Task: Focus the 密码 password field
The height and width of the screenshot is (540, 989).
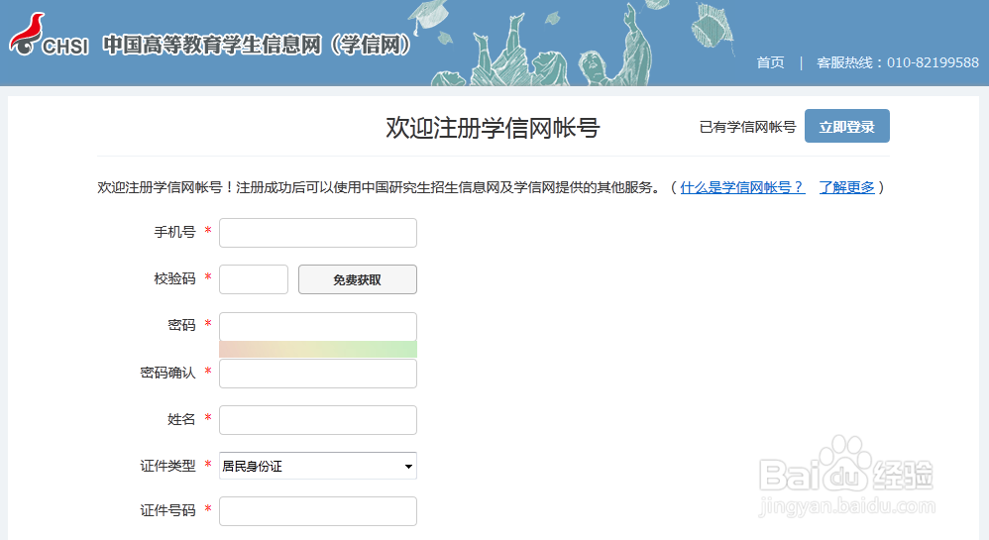Action: [x=318, y=327]
